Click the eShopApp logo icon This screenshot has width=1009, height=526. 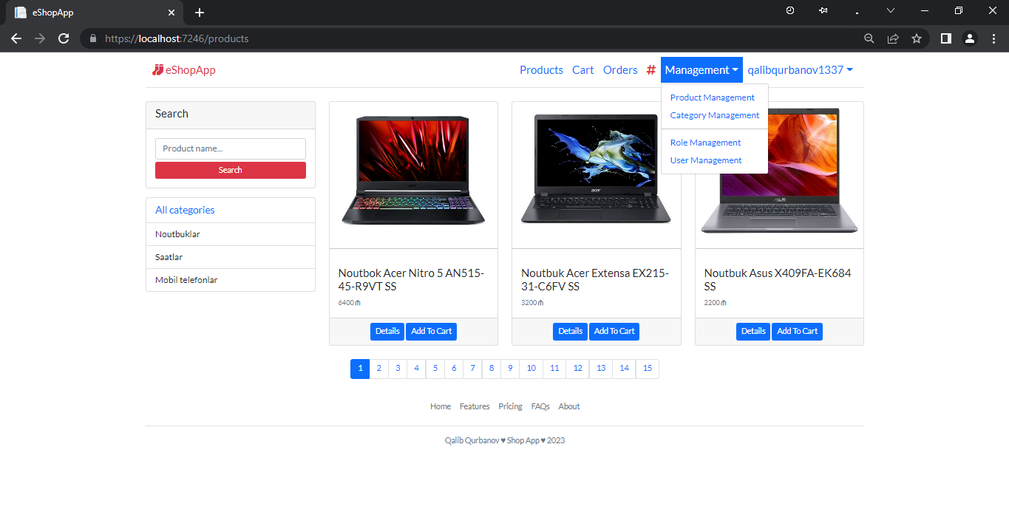[x=157, y=70]
